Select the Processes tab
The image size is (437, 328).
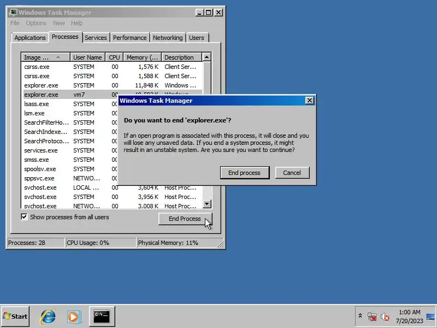pos(65,37)
